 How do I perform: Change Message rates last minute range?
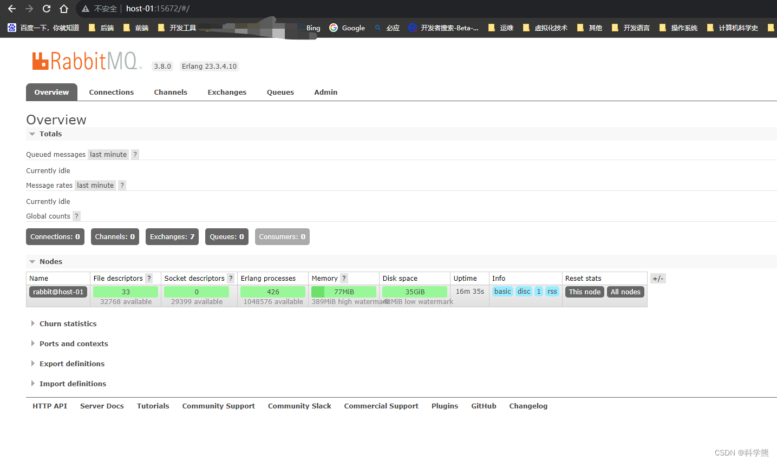click(95, 186)
